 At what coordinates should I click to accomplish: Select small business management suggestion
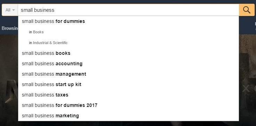coord(129,74)
